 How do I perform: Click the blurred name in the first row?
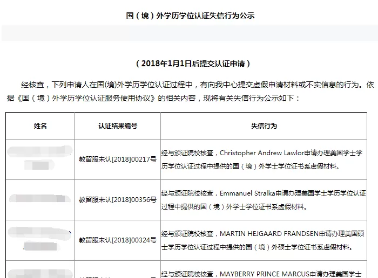point(40,158)
